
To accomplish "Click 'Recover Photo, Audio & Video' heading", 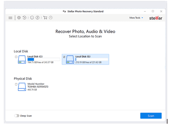I will click(85, 31).
